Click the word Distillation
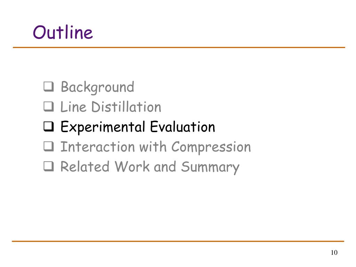 [126, 107]
